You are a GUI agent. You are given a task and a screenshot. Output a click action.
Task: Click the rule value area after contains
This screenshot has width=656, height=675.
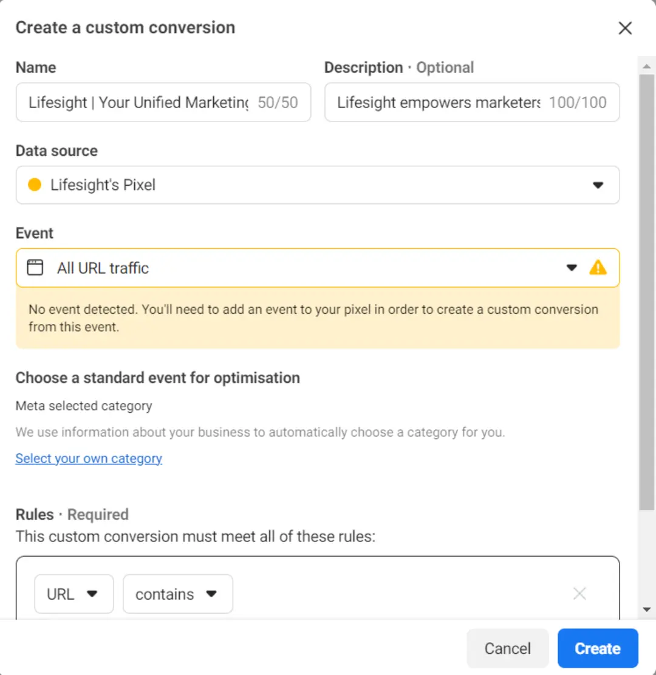pos(400,594)
